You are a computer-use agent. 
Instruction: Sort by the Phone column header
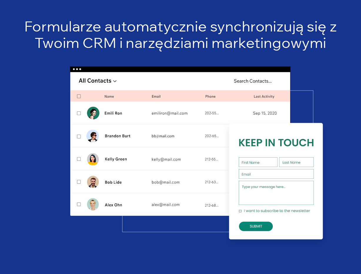pos(210,96)
